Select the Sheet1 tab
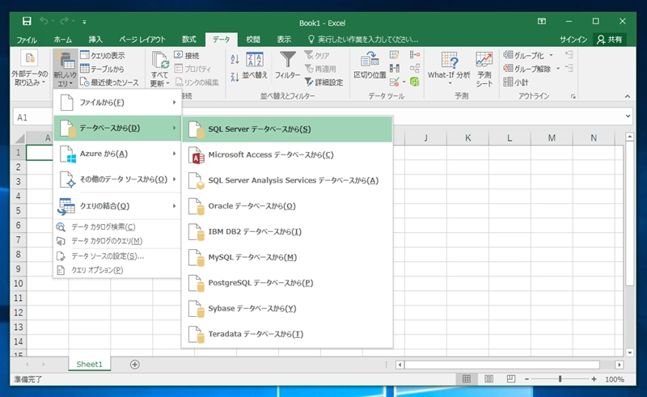This screenshot has height=397, width=647. coord(89,364)
